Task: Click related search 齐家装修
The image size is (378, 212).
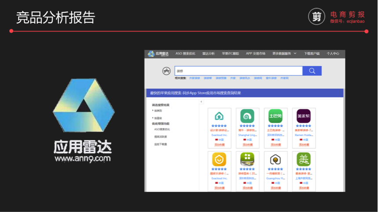Action: tap(195, 78)
